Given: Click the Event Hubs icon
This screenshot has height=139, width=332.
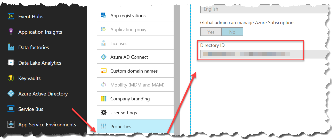Looking at the screenshot, I should coord(11,16).
